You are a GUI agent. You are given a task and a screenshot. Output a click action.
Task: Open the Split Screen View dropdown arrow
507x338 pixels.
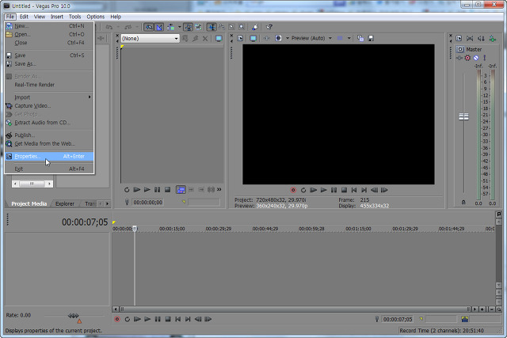(288, 38)
